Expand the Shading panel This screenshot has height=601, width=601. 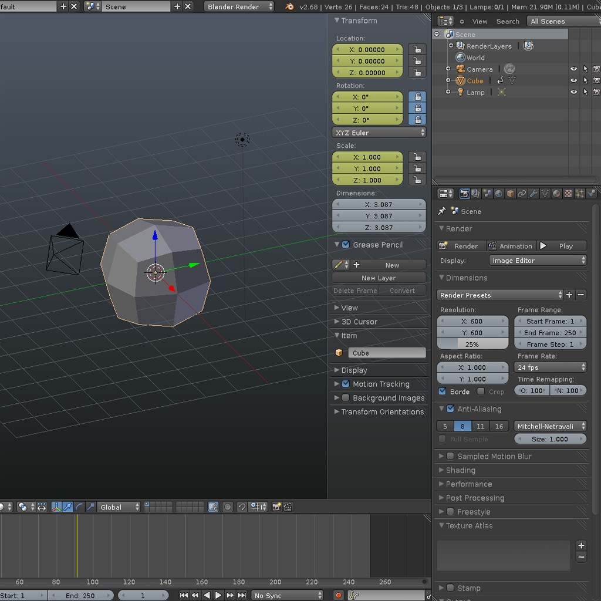tap(461, 470)
